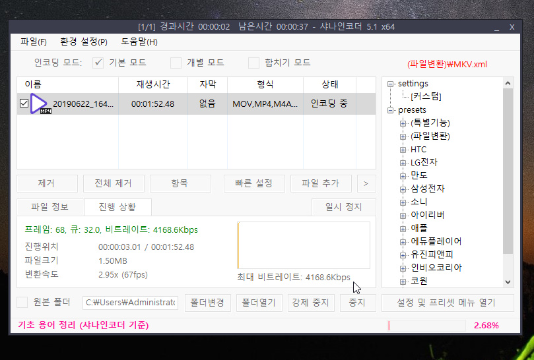Open the 기초 용어 정리 link
The width and height of the screenshot is (534, 360).
pyautogui.click(x=83, y=325)
